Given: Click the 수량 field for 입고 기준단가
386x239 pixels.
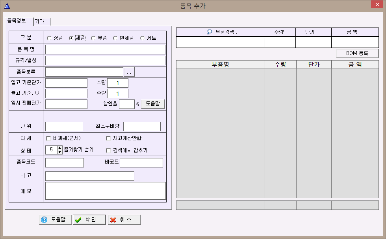Looking at the screenshot, I should 118,83.
